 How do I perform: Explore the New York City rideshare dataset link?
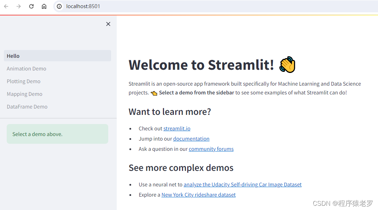pos(199,194)
